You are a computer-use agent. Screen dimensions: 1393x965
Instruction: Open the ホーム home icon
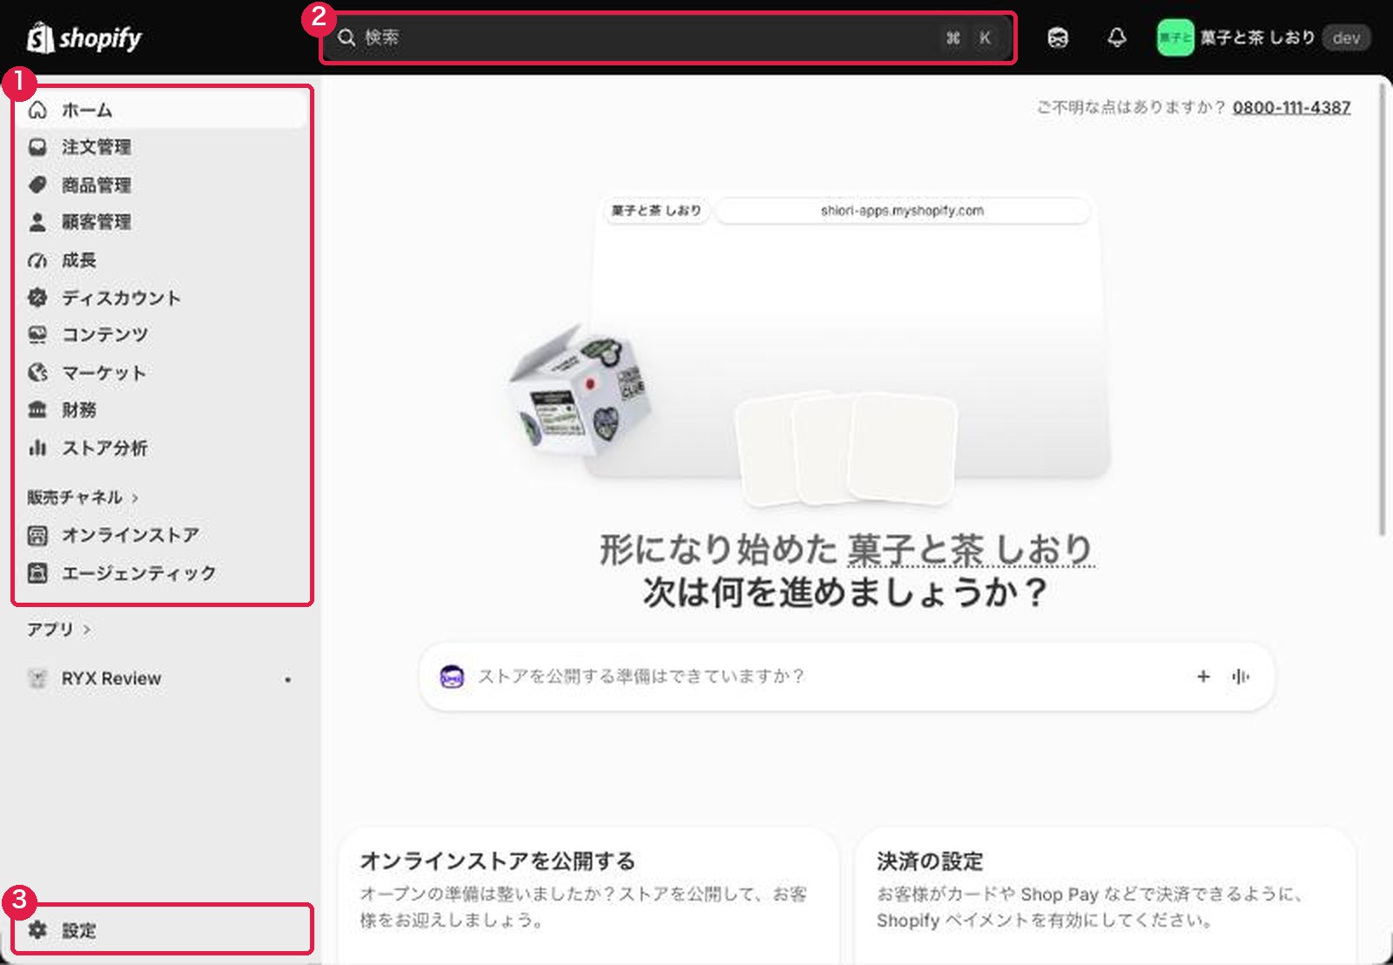[x=37, y=110]
